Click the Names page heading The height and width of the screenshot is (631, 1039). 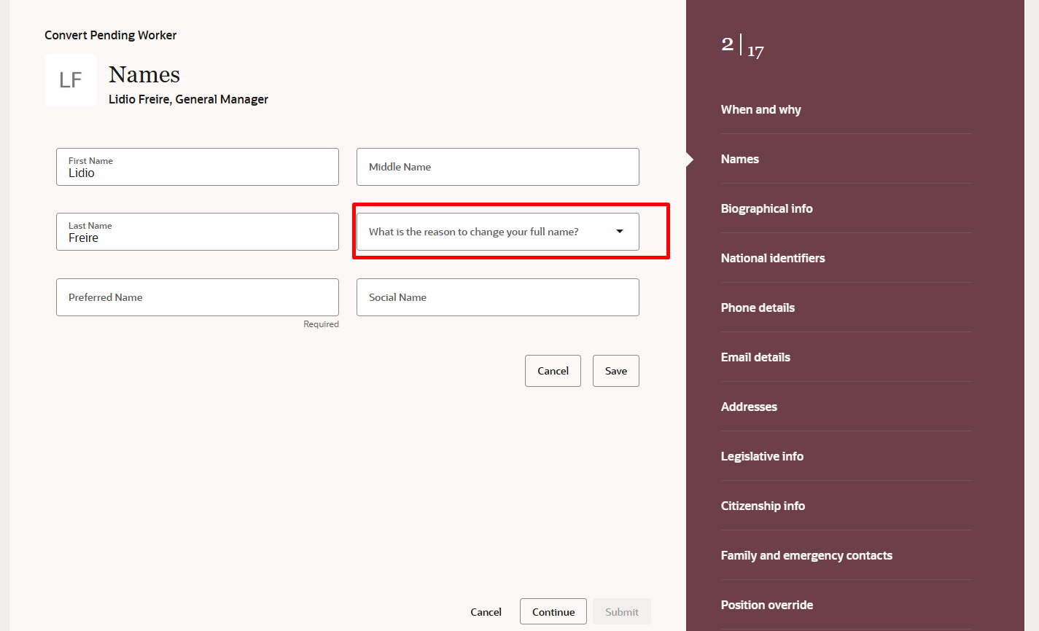[144, 74]
